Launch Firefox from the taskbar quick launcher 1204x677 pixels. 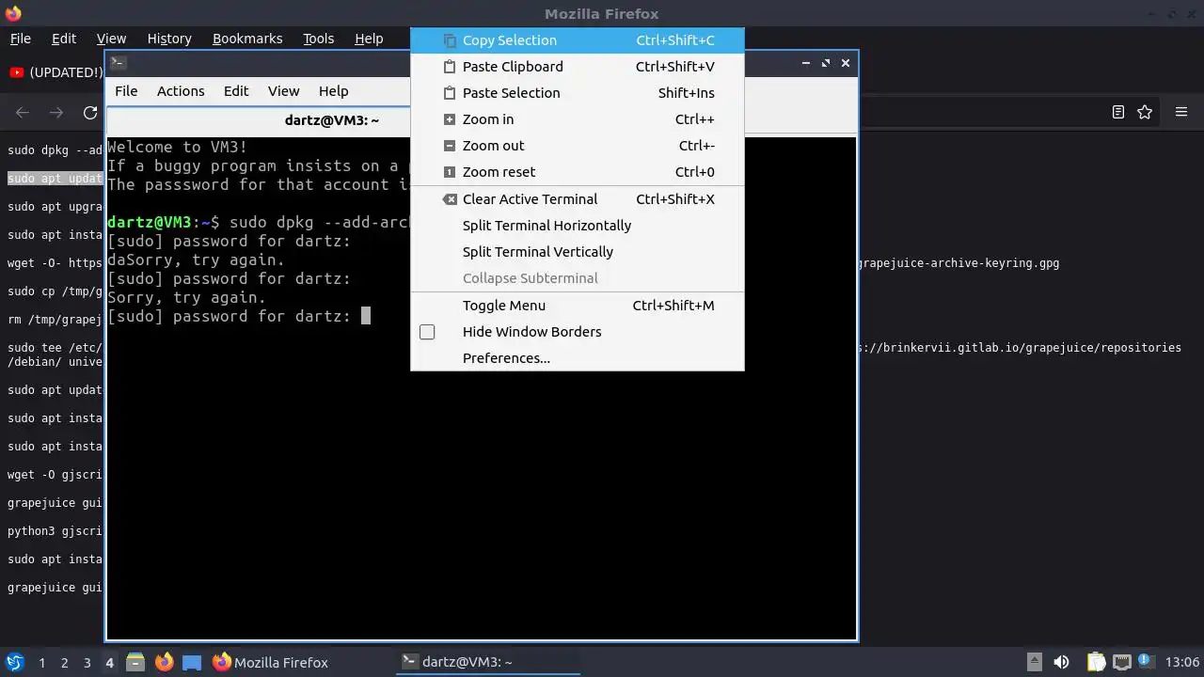point(164,662)
